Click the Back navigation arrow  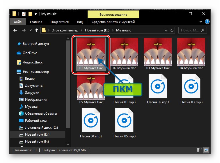[15, 30]
